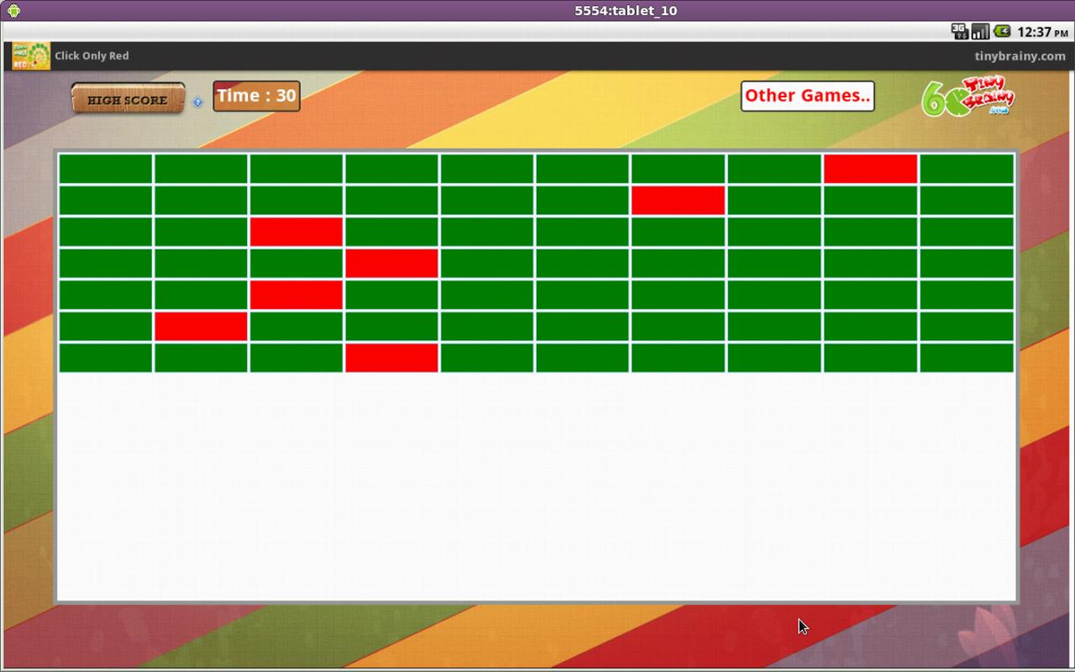Click the 3G network status icon
The image size is (1075, 672).
pyautogui.click(x=959, y=32)
